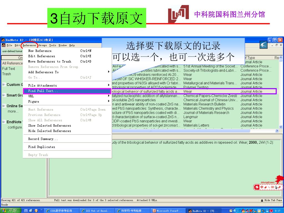
Task: Collapse the EndNote Web tree node
Action: 3,122
